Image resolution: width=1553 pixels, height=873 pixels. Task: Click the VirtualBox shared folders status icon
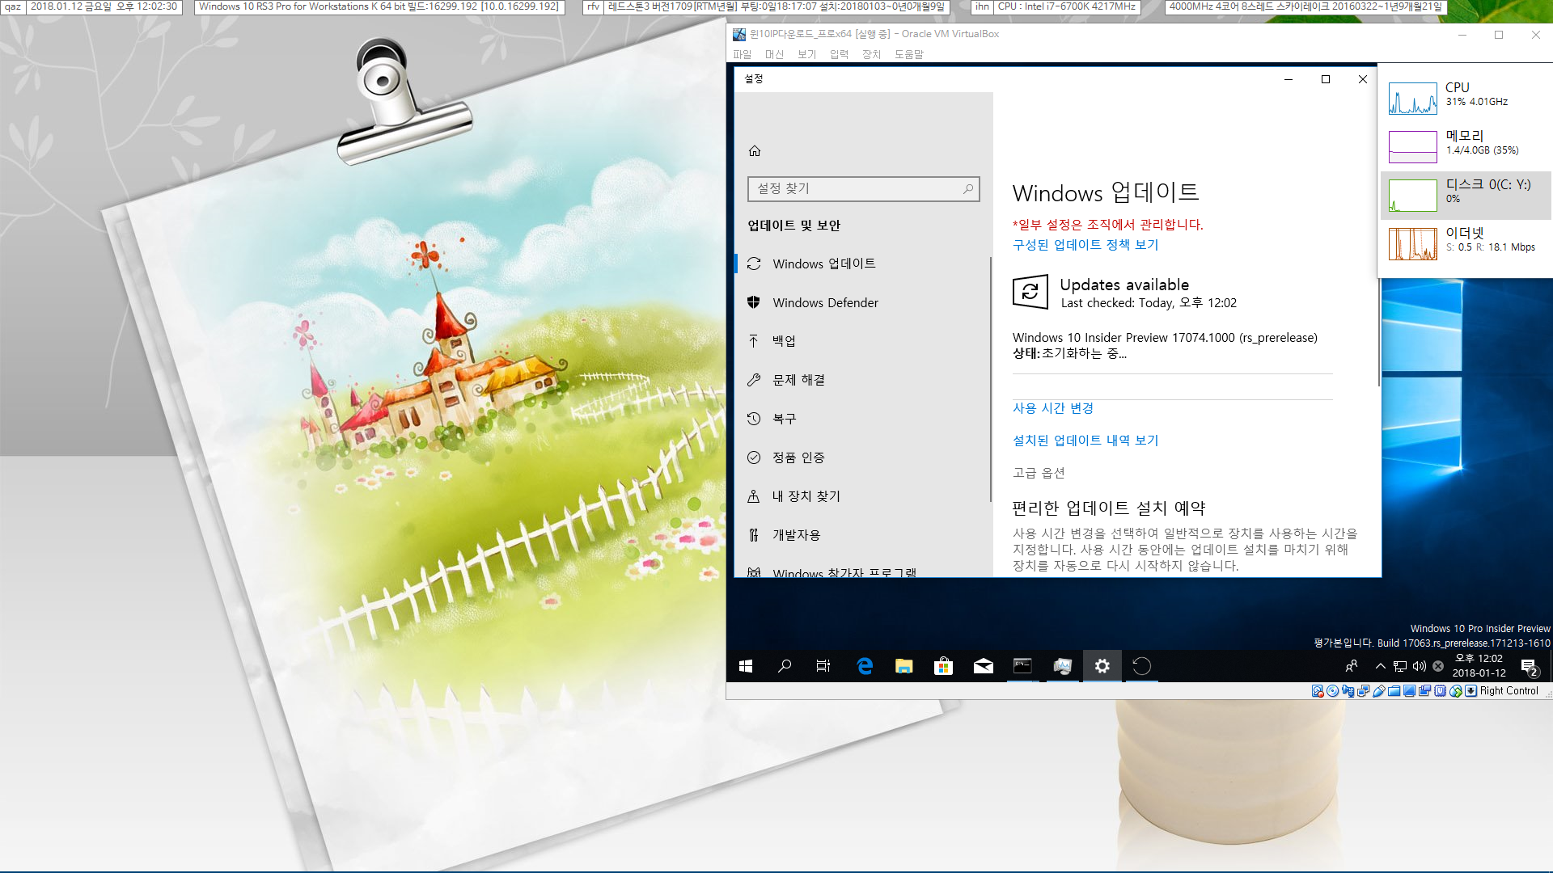1394,691
